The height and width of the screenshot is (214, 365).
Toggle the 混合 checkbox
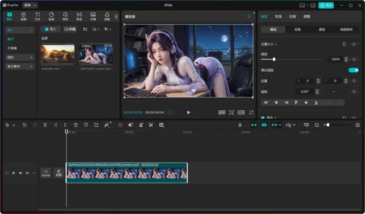point(263,118)
